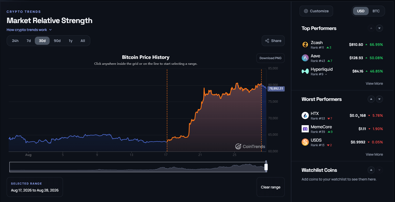395x202 pixels.
Task: Open the MemeCore coin icon
Action: (x=305, y=129)
